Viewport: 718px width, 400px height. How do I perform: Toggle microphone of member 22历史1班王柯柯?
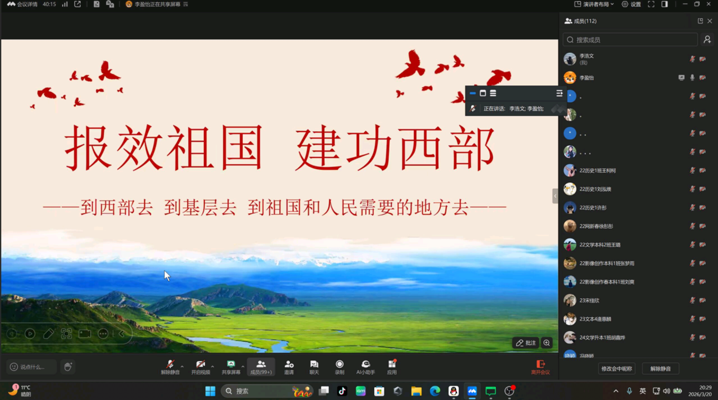tap(692, 171)
